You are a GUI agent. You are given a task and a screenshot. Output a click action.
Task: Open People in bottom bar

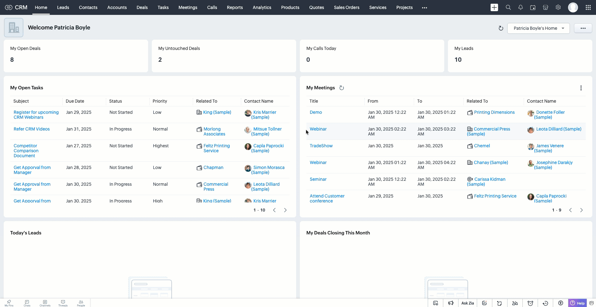click(81, 303)
